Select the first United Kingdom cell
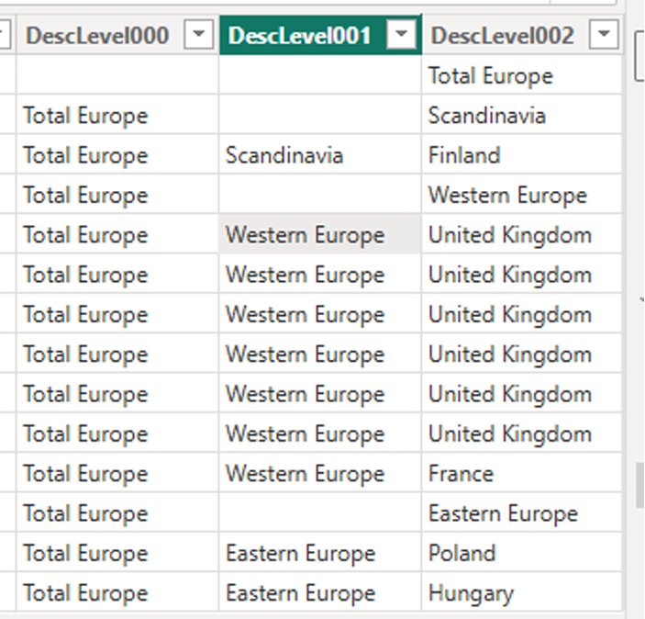 tap(521, 235)
